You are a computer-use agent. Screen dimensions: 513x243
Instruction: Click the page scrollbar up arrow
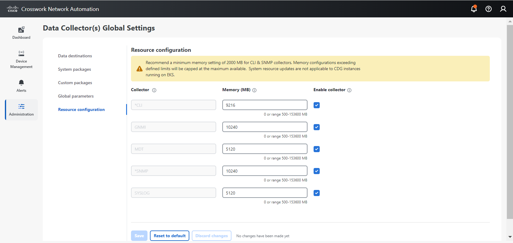(x=510, y=21)
